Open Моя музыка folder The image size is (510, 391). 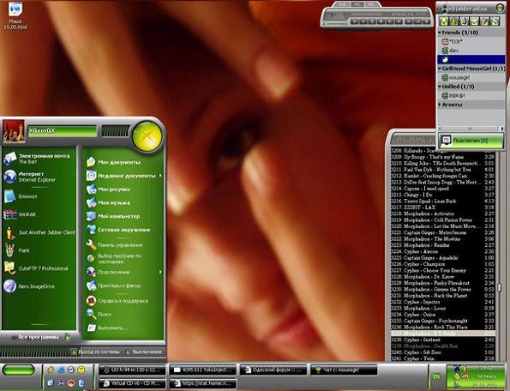pyautogui.click(x=123, y=202)
